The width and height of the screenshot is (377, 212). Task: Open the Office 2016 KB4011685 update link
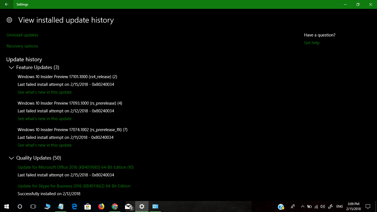pyautogui.click(x=76, y=167)
